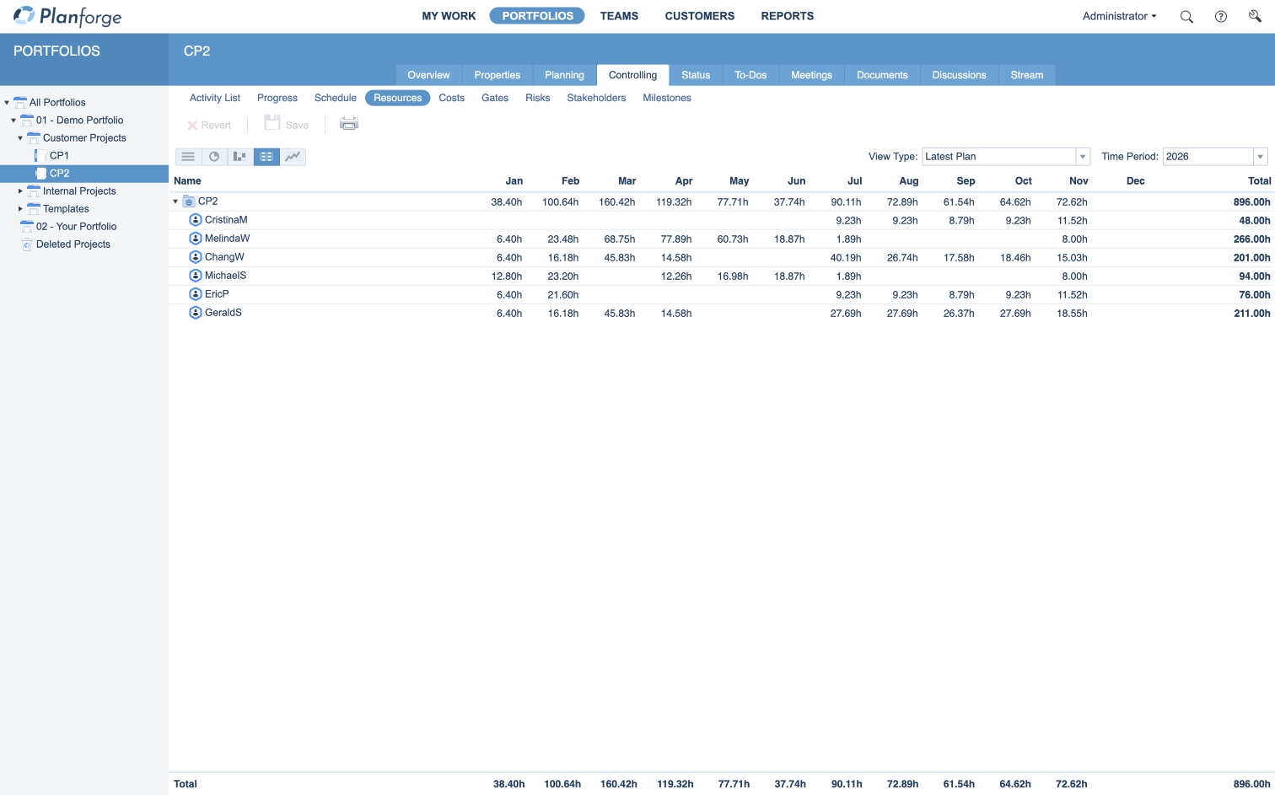
Task: Click the print icon in the toolbar
Action: [349, 124]
